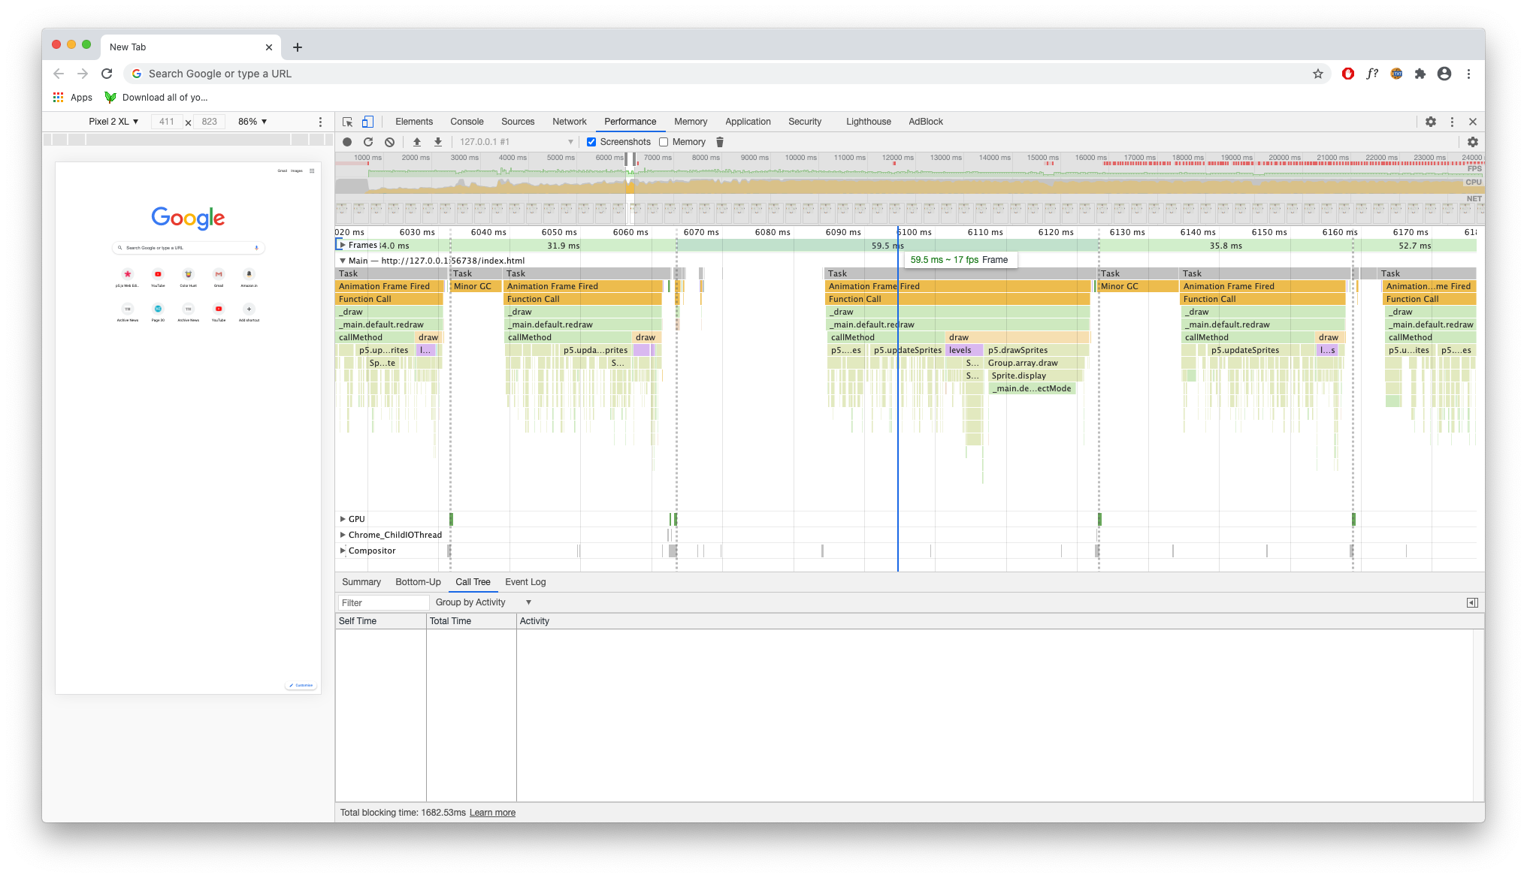Open the Group by Activity dropdown
The image size is (1527, 878).
click(x=483, y=602)
